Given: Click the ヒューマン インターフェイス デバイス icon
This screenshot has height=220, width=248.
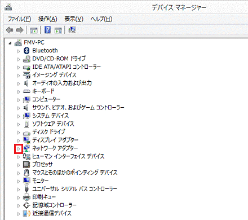Looking at the screenshot, I should [x=26, y=156].
